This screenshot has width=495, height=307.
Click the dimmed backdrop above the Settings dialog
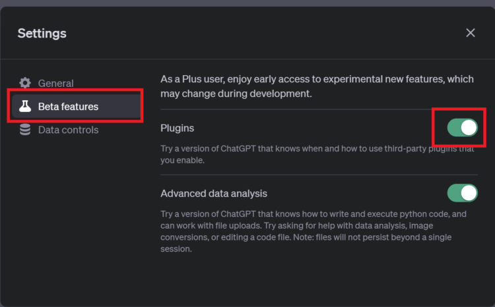(x=247, y=3)
